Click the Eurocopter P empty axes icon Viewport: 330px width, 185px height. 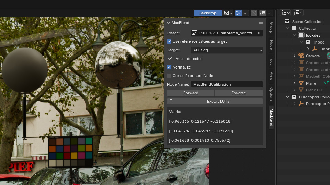[x=301, y=104]
